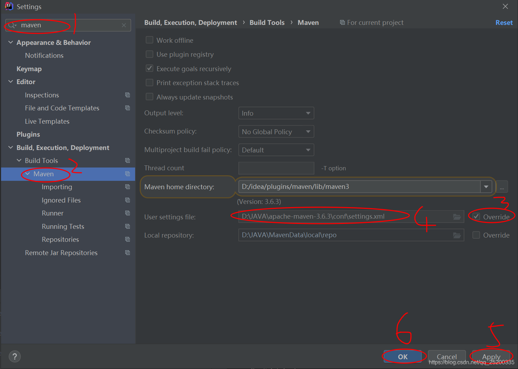Viewport: 518px width, 369px height.
Task: Open the Checksum policy dropdown
Action: (276, 132)
